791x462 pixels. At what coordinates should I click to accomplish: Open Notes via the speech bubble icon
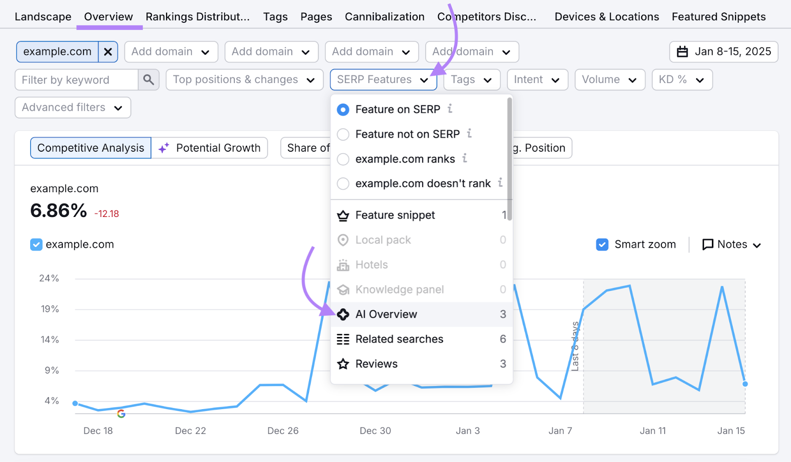[x=708, y=245]
